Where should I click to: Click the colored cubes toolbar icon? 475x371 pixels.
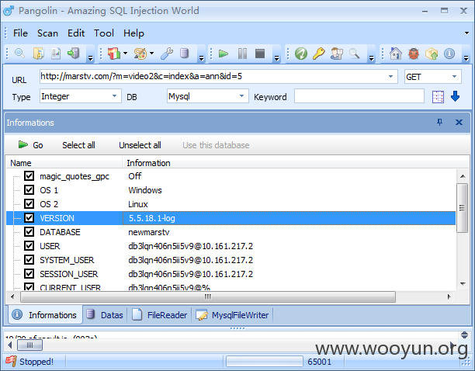[114, 54]
